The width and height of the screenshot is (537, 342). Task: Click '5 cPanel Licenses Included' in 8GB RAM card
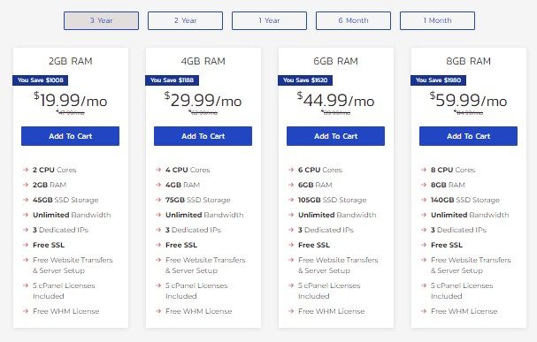pyautogui.click(x=462, y=291)
